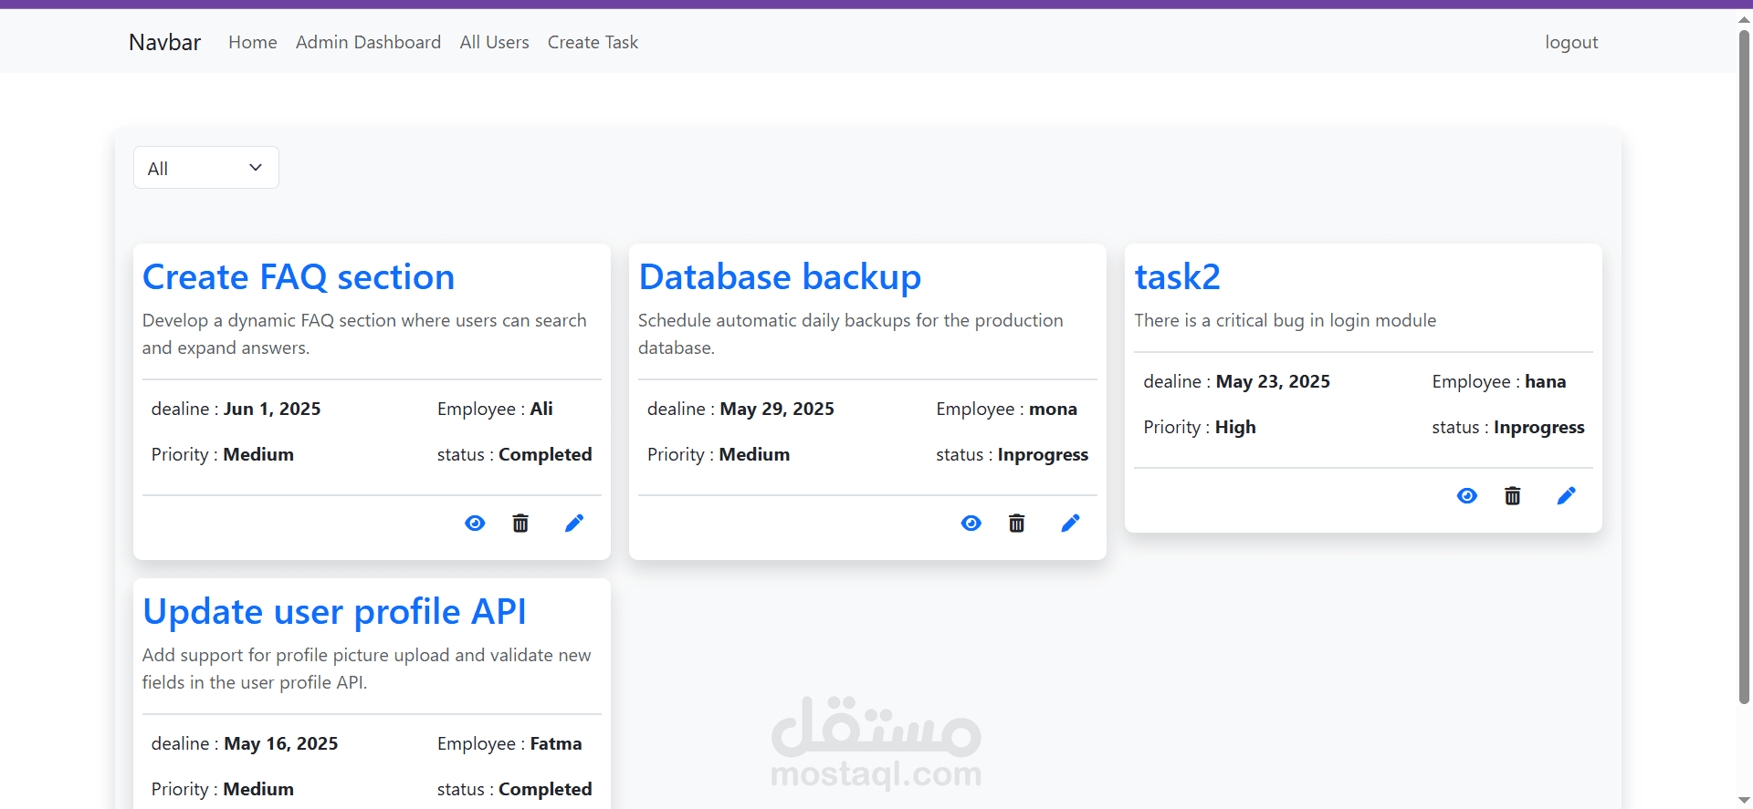Edit the Database backup task
This screenshot has height=809, width=1753.
click(x=1070, y=523)
